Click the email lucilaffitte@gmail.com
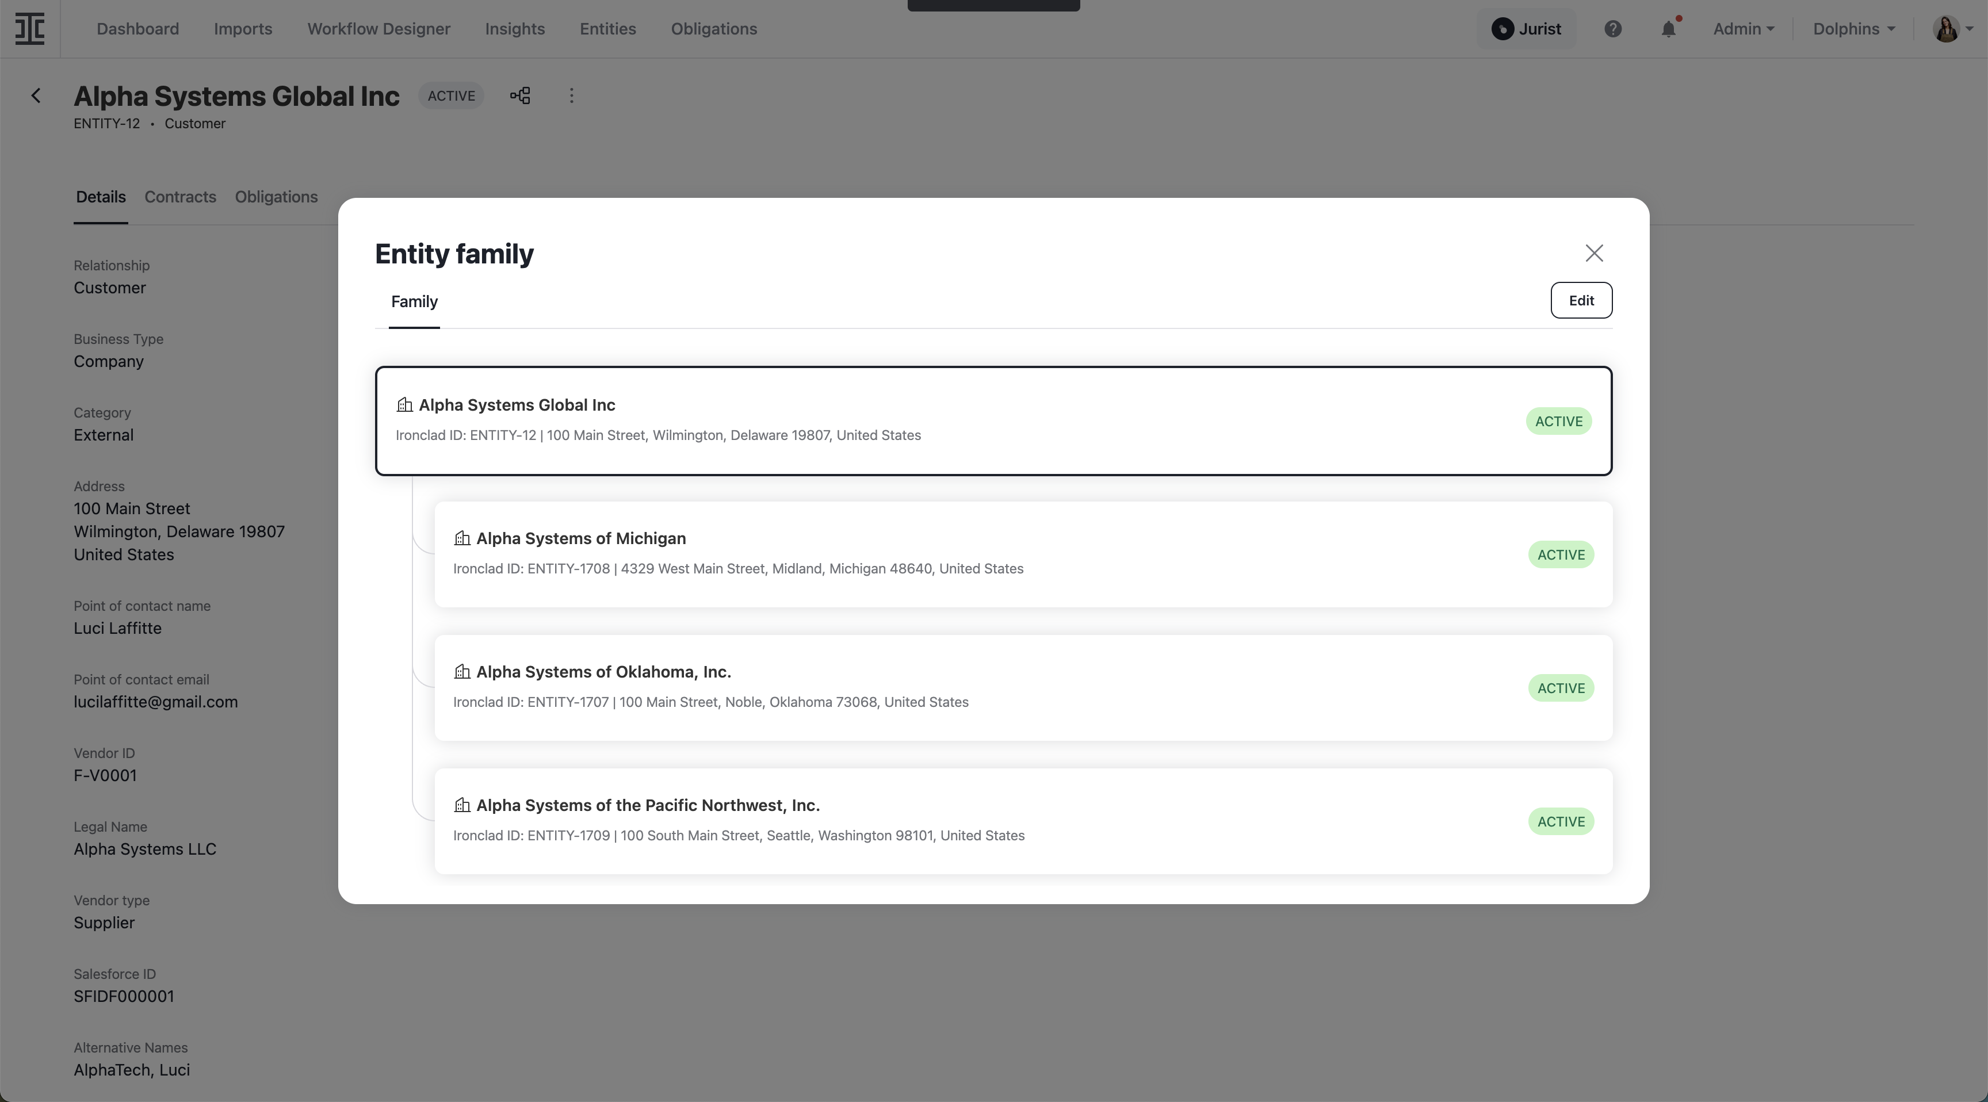This screenshot has height=1102, width=1988. (156, 702)
